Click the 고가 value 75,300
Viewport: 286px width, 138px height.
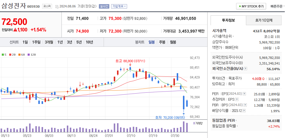click(x=115, y=18)
